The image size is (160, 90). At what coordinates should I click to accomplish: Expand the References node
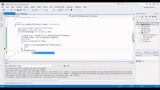point(139,29)
